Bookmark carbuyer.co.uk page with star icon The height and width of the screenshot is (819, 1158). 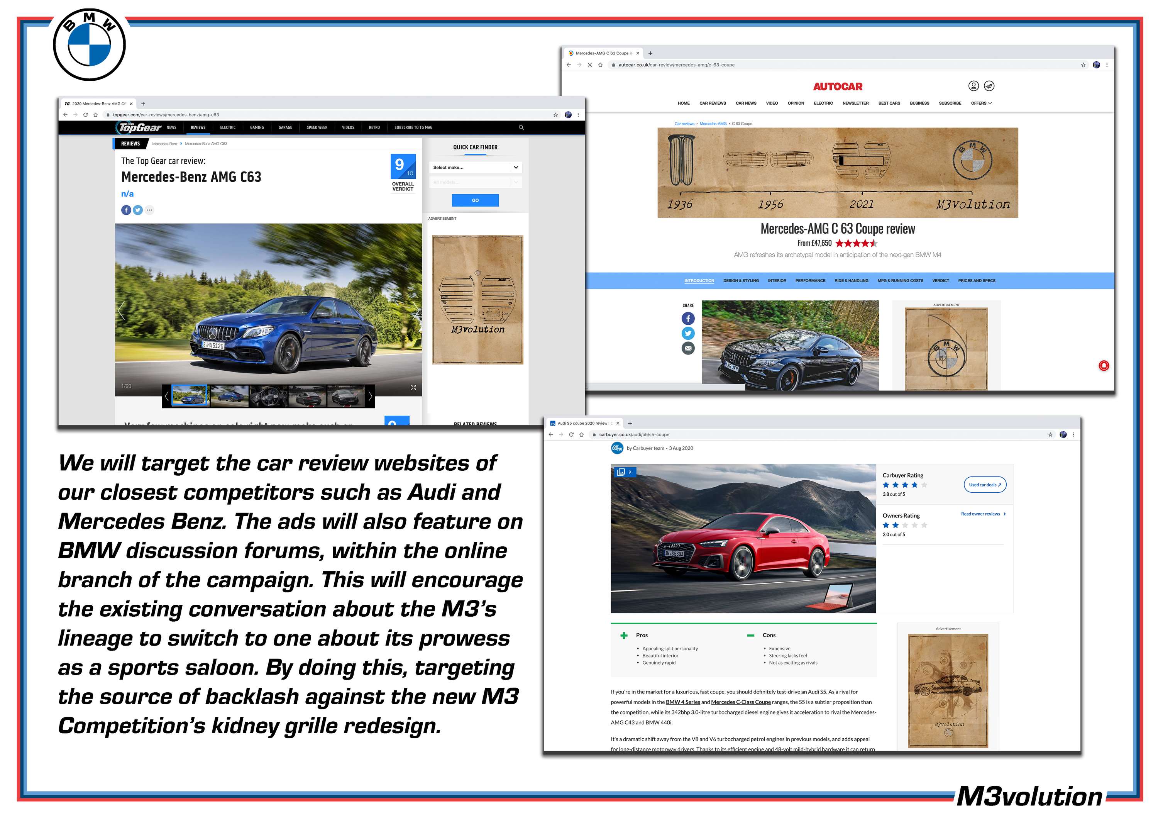1050,434
